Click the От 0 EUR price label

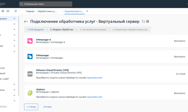[x=180, y=74]
